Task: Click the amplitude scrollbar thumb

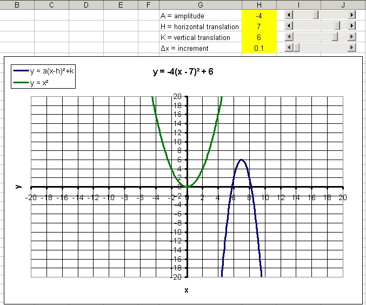Action: tap(316, 16)
